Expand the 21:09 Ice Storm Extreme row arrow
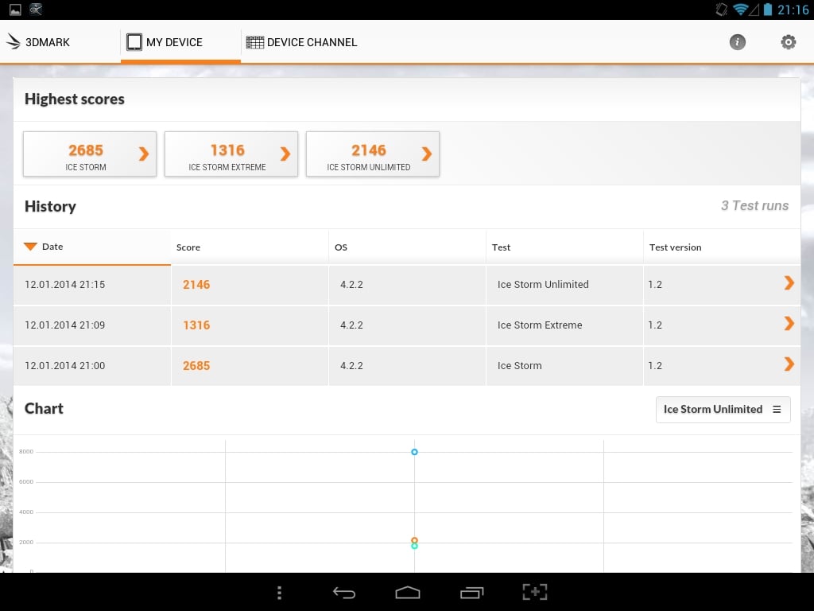Viewport: 814px width, 611px height. tap(789, 324)
